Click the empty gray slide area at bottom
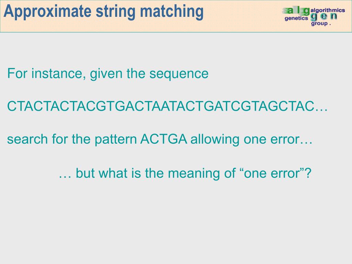 tap(176, 224)
